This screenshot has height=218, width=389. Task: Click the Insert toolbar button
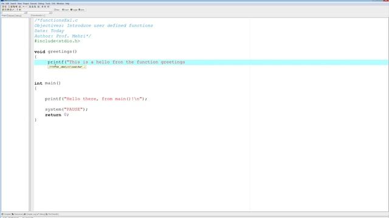coord(65,10)
